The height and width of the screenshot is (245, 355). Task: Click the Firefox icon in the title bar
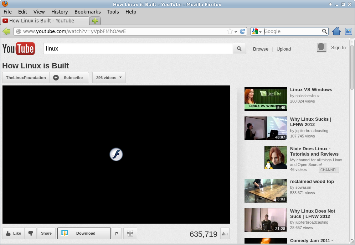pyautogui.click(x=5, y=4)
